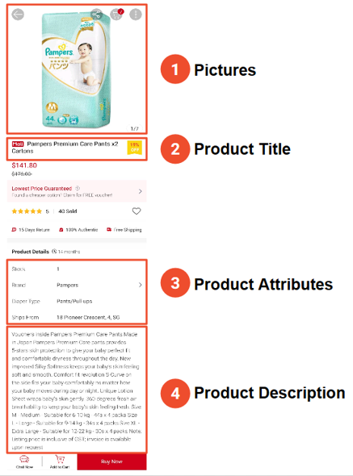Expand the Lowest Price Guaranteed banner
The height and width of the screenshot is (476, 353).
click(77, 191)
